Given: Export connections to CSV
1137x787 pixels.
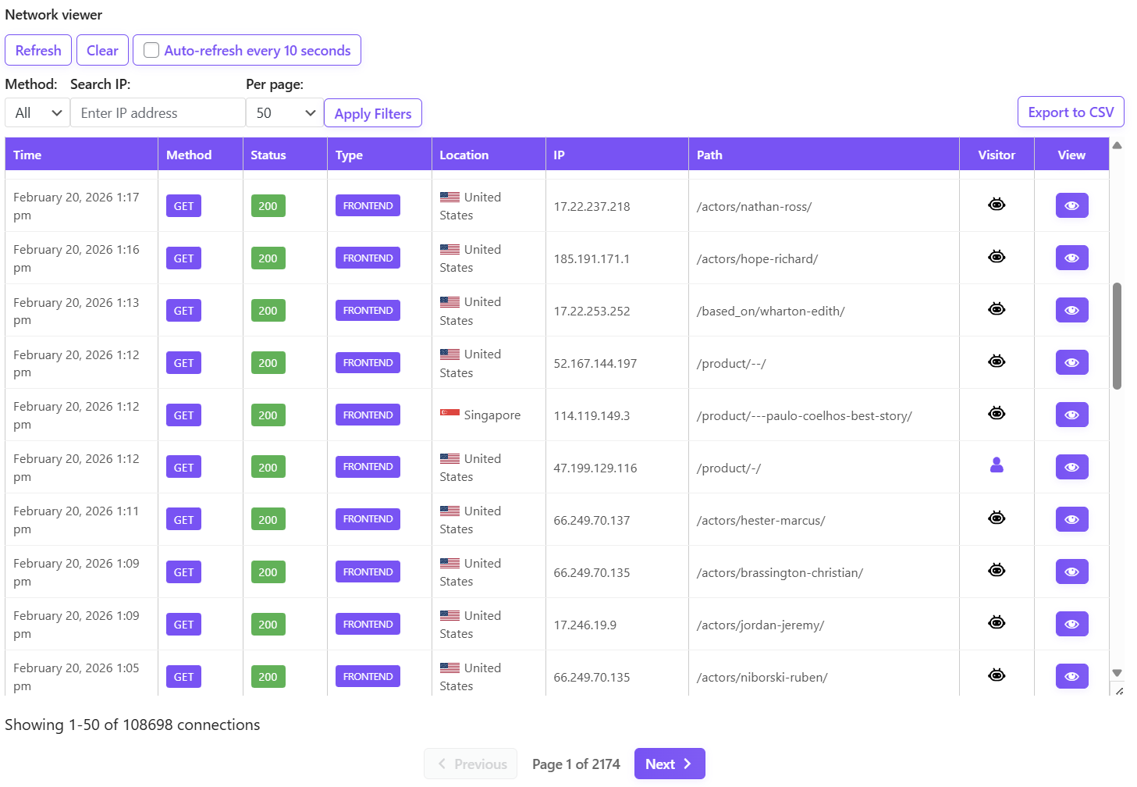Looking at the screenshot, I should point(1071,112).
